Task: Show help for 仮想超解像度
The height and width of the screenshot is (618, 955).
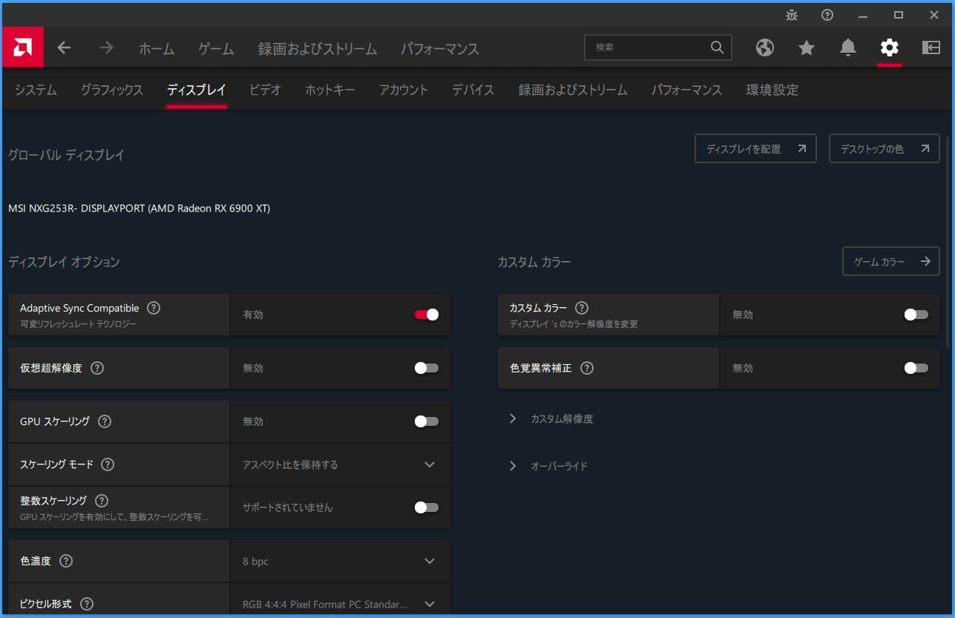Action: [x=97, y=368]
